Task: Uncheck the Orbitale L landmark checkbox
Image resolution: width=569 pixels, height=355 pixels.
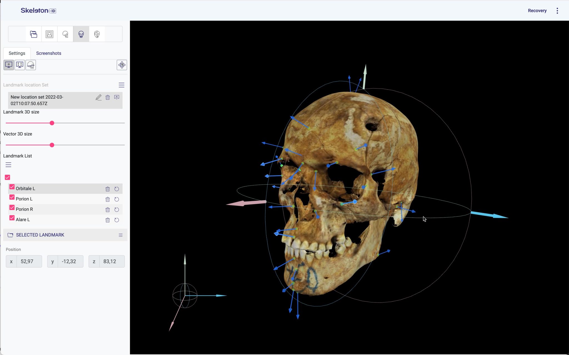Action: point(12,187)
